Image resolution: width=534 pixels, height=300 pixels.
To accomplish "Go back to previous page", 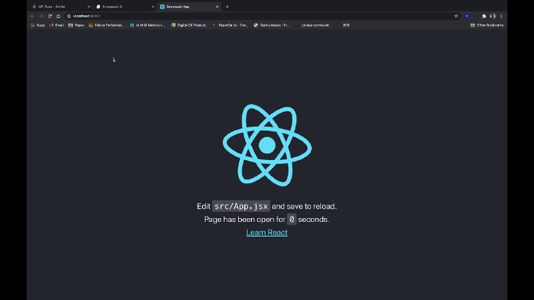I will pos(32,16).
